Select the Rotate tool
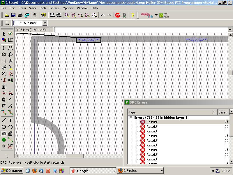233x175 pixels. point(10,55)
